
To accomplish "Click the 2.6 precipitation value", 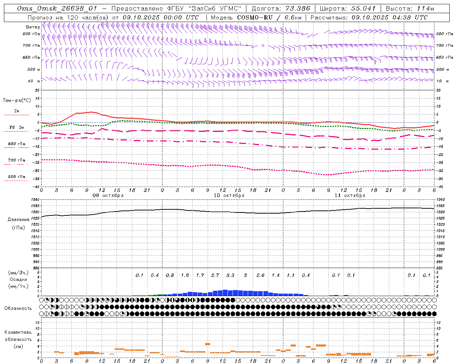I will pyautogui.click(x=261, y=275).
